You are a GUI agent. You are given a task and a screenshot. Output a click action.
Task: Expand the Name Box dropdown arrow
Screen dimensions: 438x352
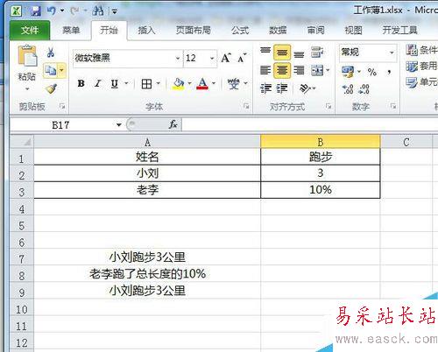pyautogui.click(x=118, y=125)
